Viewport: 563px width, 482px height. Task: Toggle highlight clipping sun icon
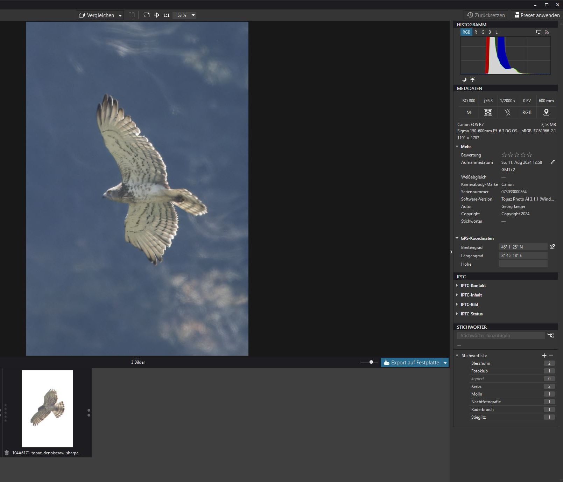[x=472, y=79]
